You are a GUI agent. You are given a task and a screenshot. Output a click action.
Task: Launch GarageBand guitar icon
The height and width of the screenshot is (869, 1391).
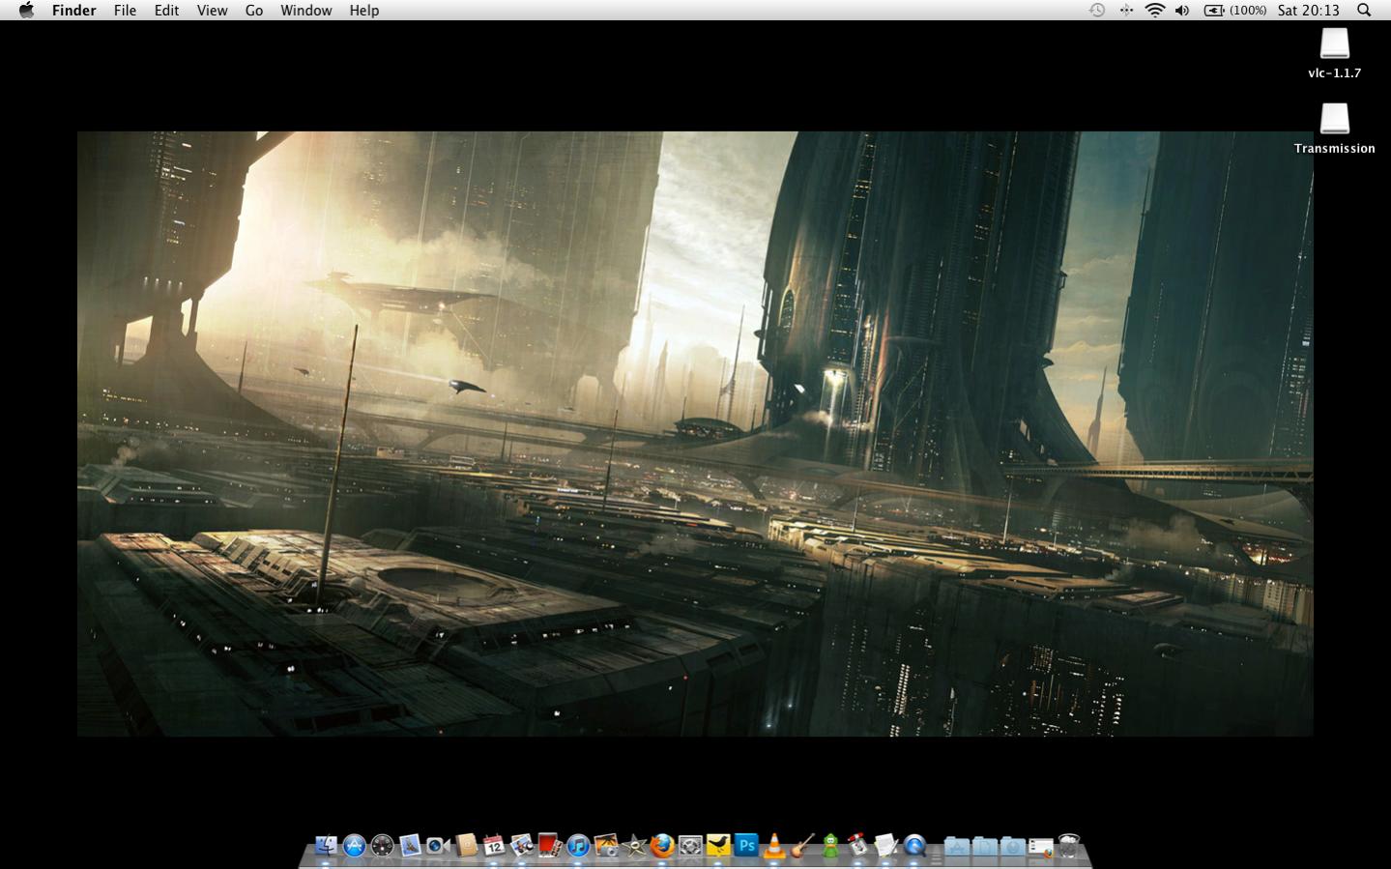tap(802, 846)
